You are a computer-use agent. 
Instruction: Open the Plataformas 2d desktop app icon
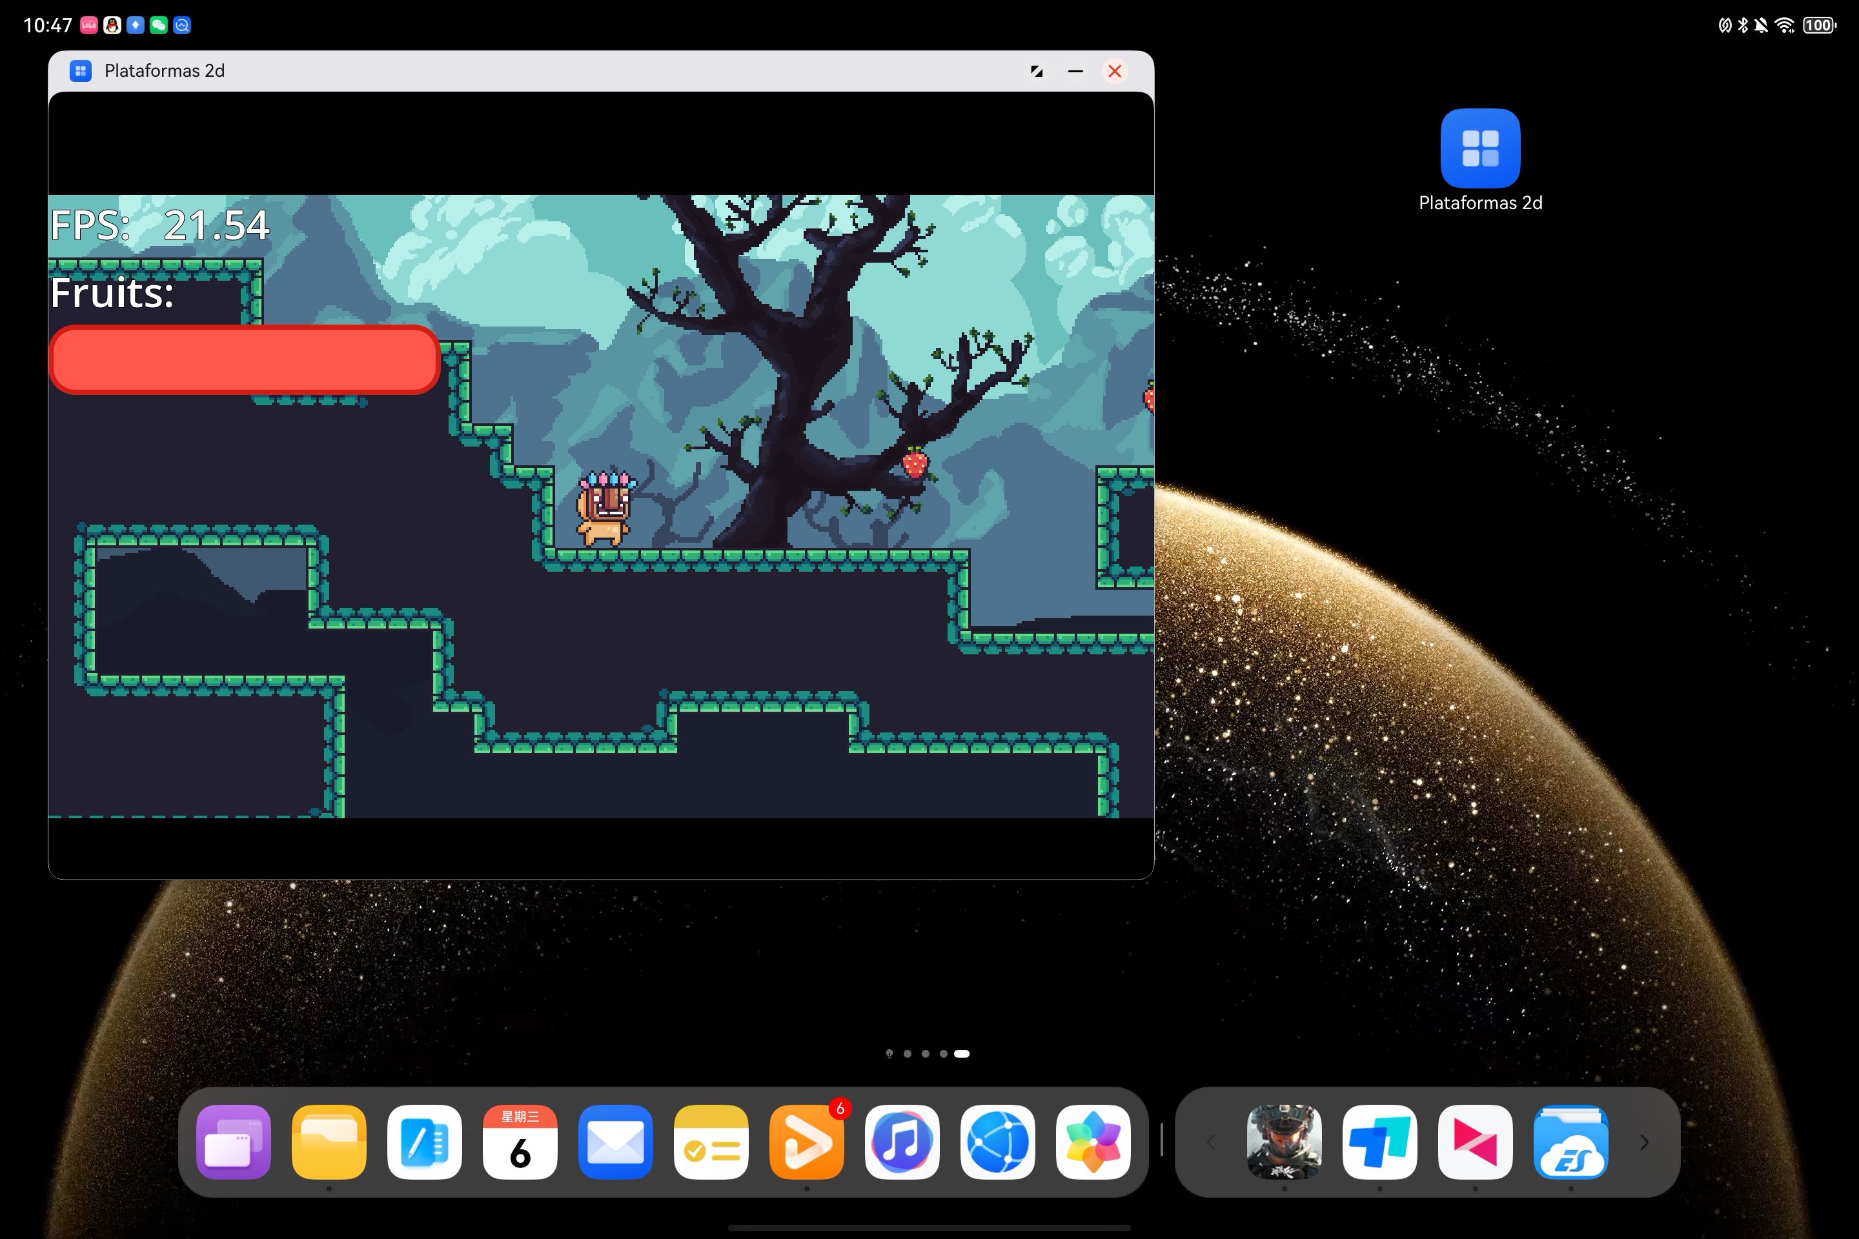1479,148
